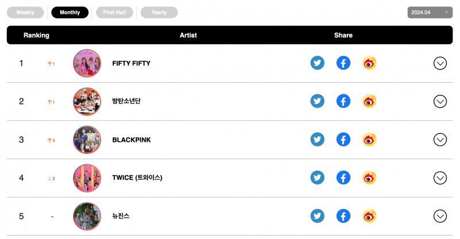460x239 pixels.
Task: Share TWICE on Facebook
Action: (x=343, y=178)
